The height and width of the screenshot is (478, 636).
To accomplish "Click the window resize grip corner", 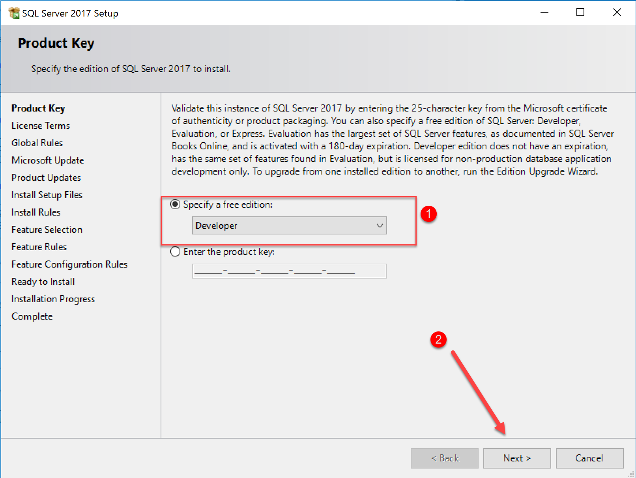I will [x=631, y=474].
